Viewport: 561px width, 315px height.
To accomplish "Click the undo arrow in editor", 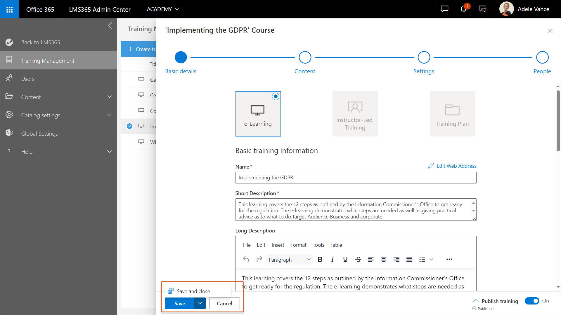I will pyautogui.click(x=246, y=259).
